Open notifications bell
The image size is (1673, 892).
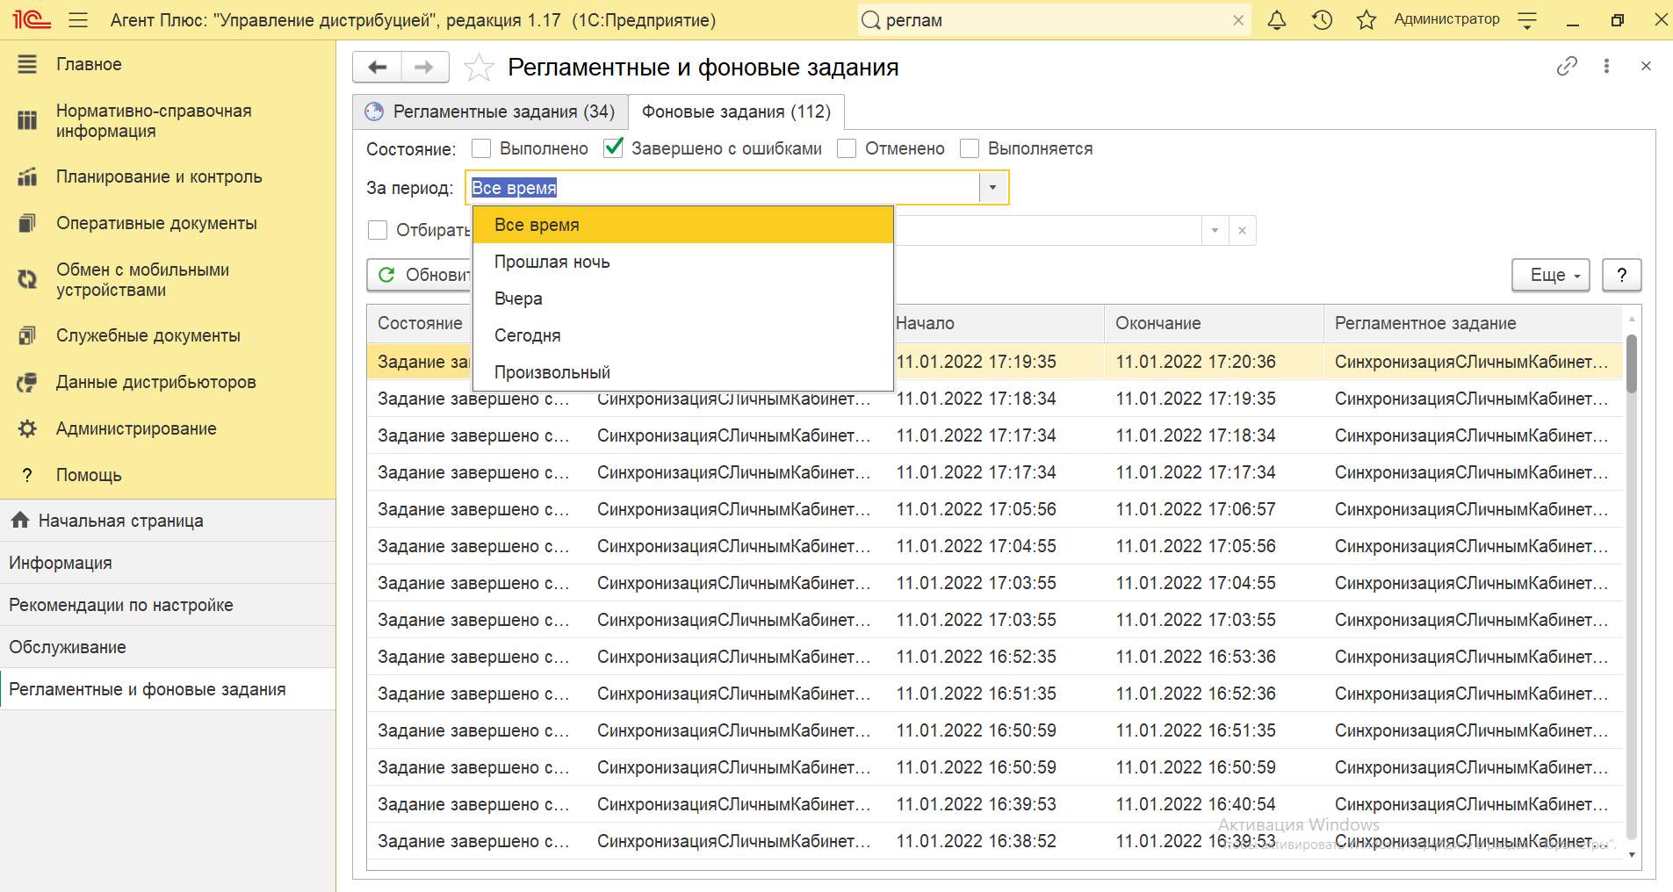pyautogui.click(x=1277, y=19)
